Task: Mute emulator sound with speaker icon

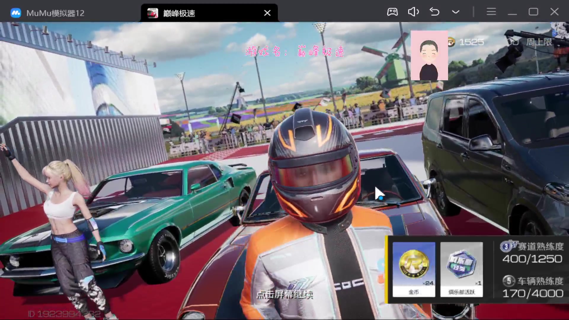Action: point(413,12)
